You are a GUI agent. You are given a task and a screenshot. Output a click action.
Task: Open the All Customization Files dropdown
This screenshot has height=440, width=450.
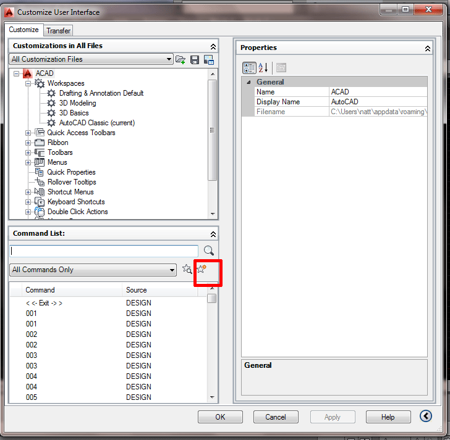[x=91, y=59]
